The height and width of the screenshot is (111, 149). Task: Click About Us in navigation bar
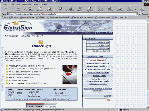coord(109,33)
